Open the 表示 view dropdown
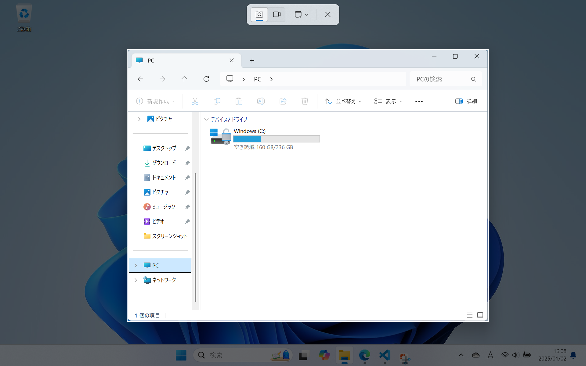The image size is (586, 366). point(388,101)
